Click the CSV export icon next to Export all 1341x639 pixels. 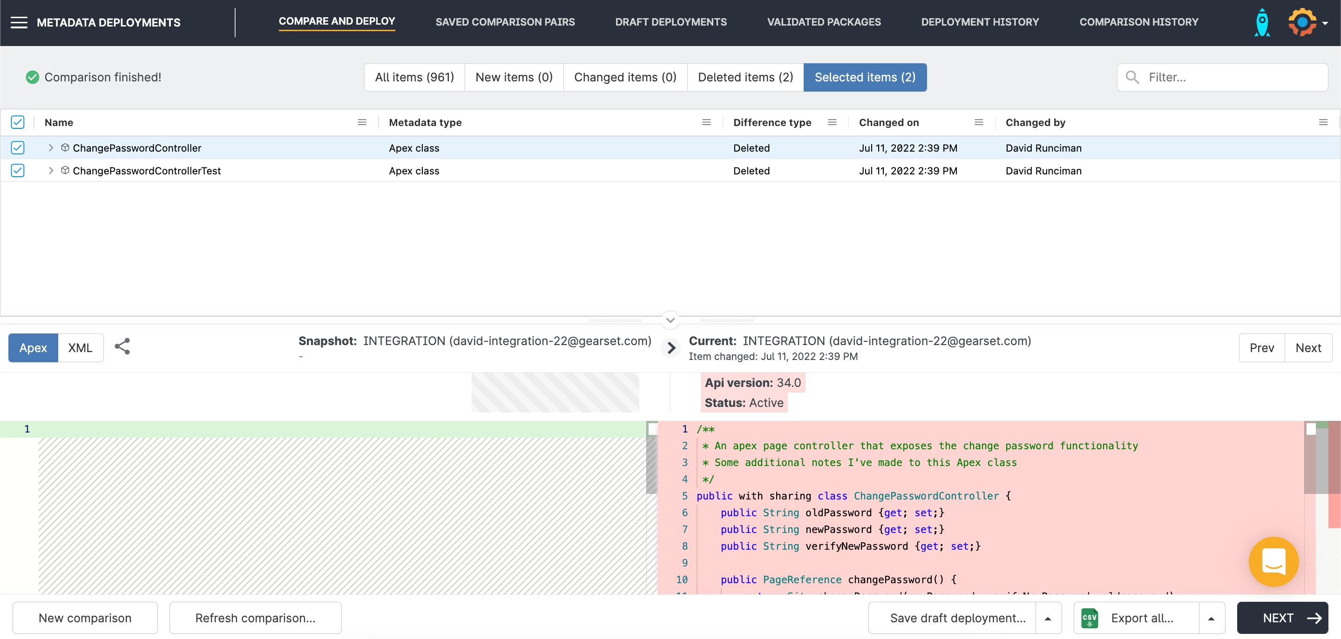[x=1090, y=618]
